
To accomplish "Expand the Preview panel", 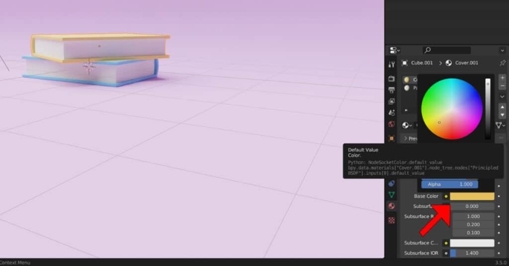I will coord(406,138).
